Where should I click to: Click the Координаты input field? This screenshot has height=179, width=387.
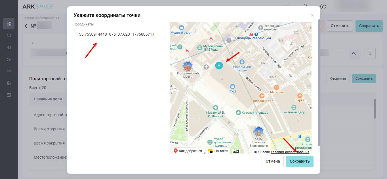pos(119,34)
